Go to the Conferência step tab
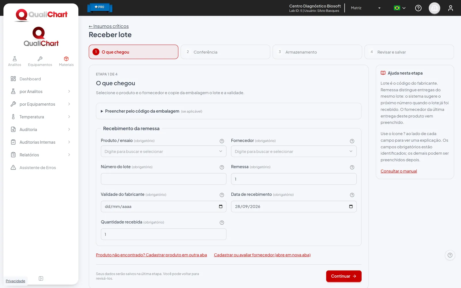Image resolution: width=461 pixels, height=288 pixels. 225,52
